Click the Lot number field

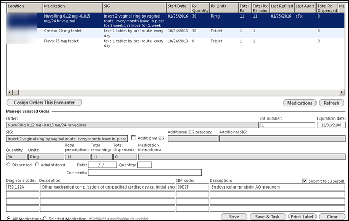point(287,125)
